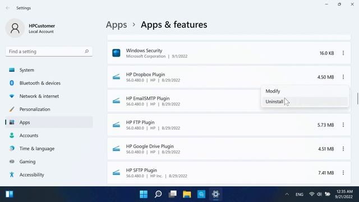Image resolution: width=359 pixels, height=202 pixels.
Task: Click the HP Google Drive Plugin scanner icon
Action: pos(116,149)
